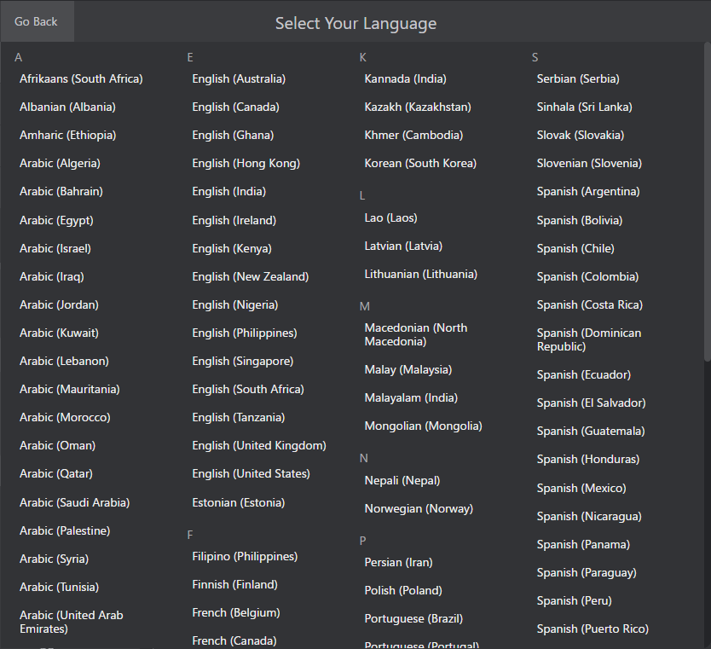Select Macedonian (North Macedonia) language

pos(415,334)
